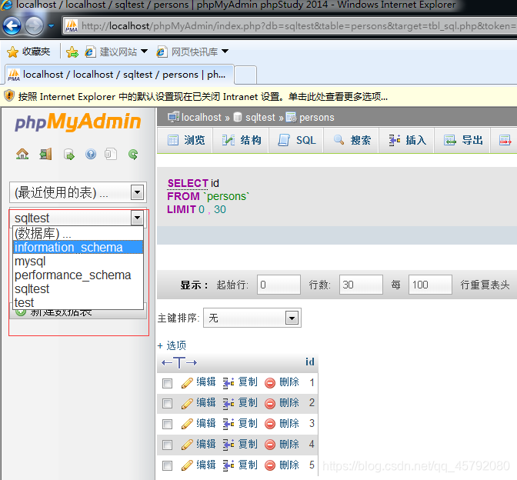The height and width of the screenshot is (480, 517).
Task: Click the phpMyAdmin home icon
Action: [x=22, y=154]
